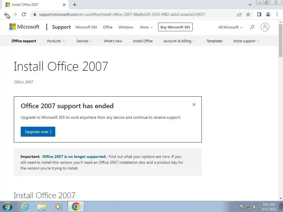Show hidden system tray icons
This screenshot has width=283, height=212.
point(235,207)
